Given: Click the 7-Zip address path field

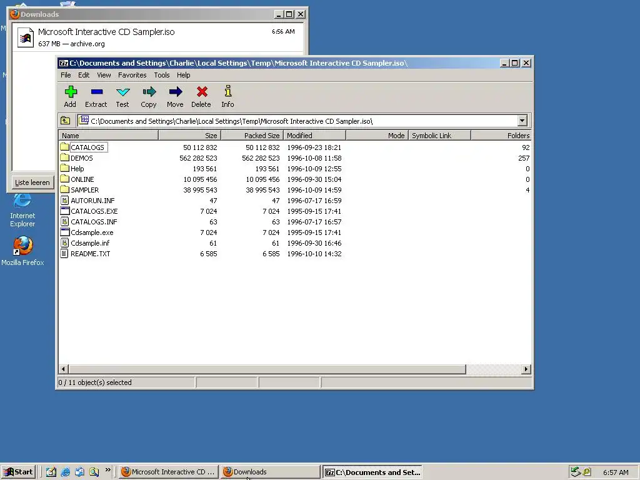Looking at the screenshot, I should coord(297,121).
